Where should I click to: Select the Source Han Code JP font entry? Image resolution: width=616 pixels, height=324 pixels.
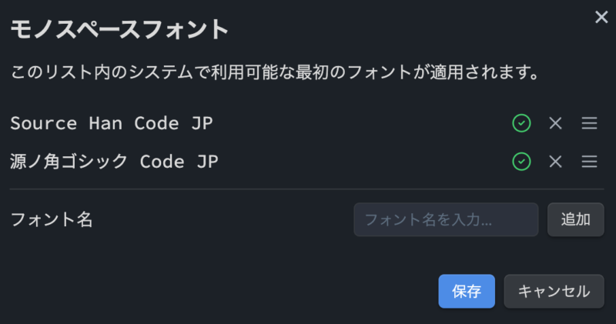pos(111,123)
